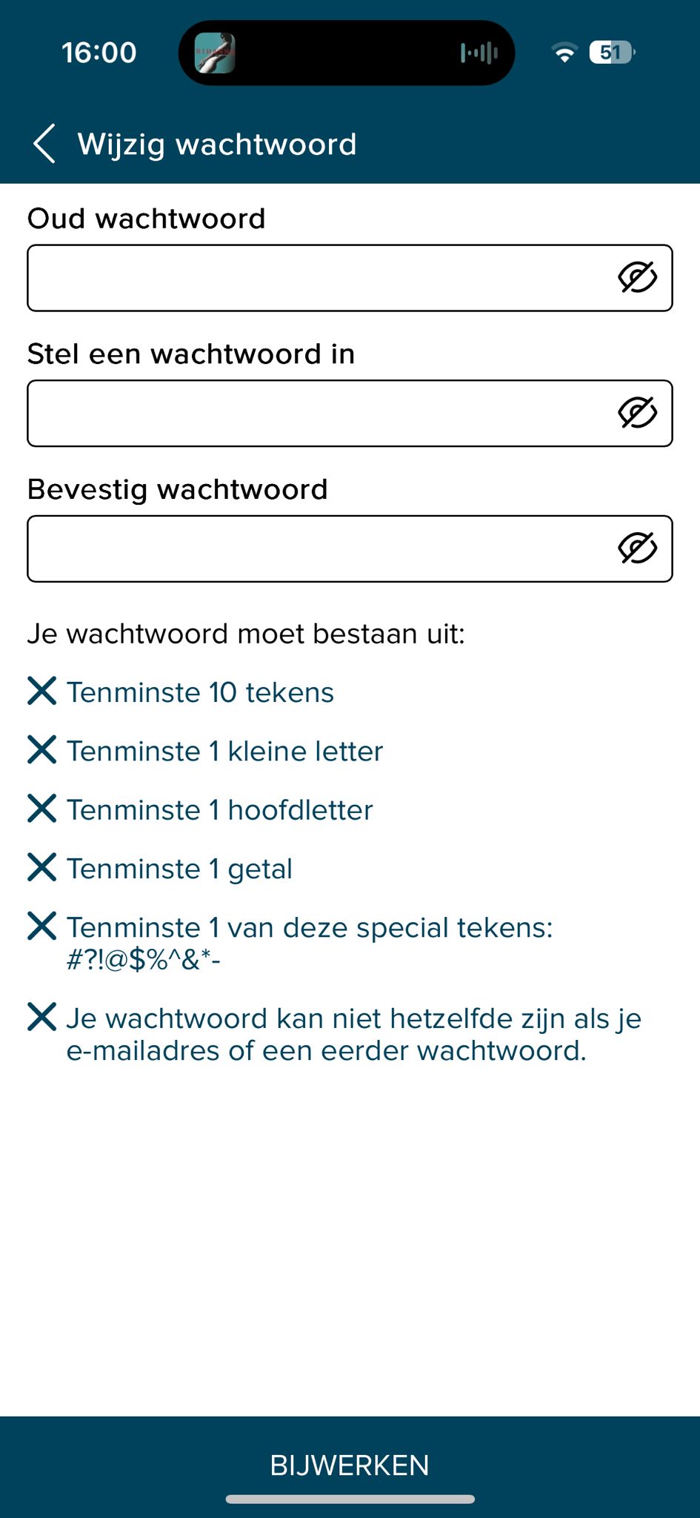Reveal the Bevestig wachtwoord entry
This screenshot has width=700, height=1518.
637,548
